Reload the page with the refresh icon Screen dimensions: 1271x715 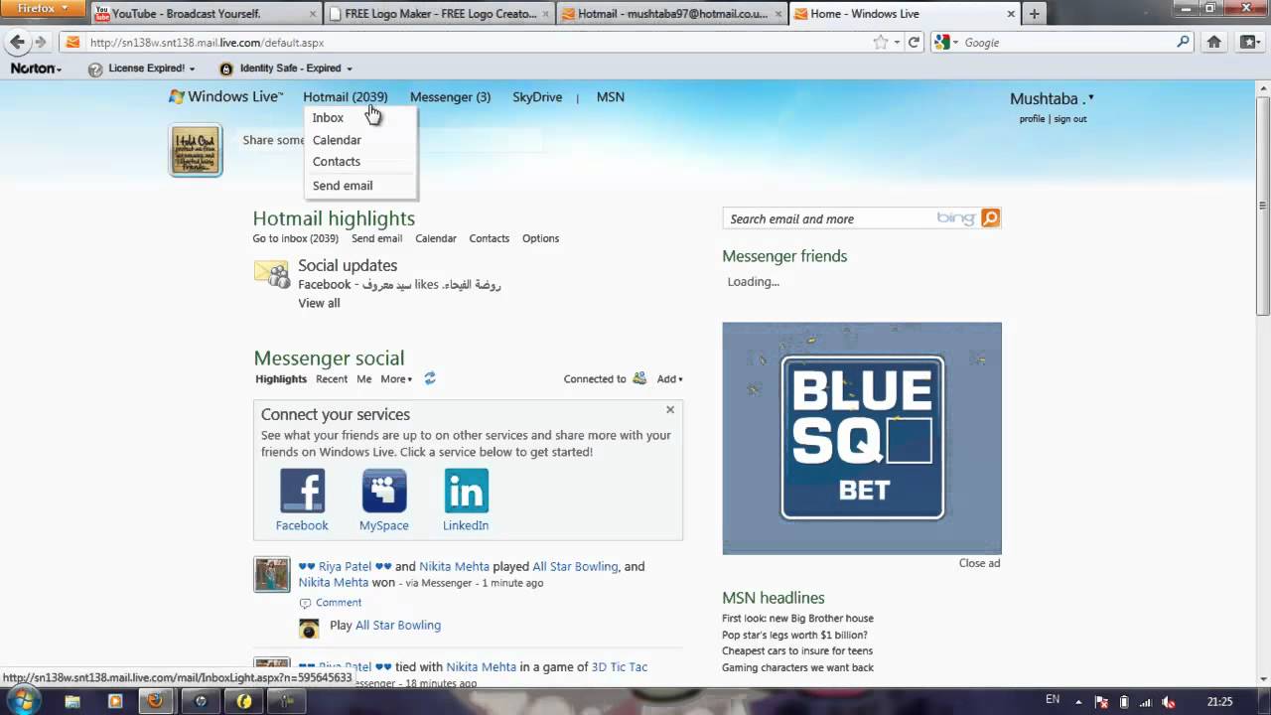coord(915,42)
